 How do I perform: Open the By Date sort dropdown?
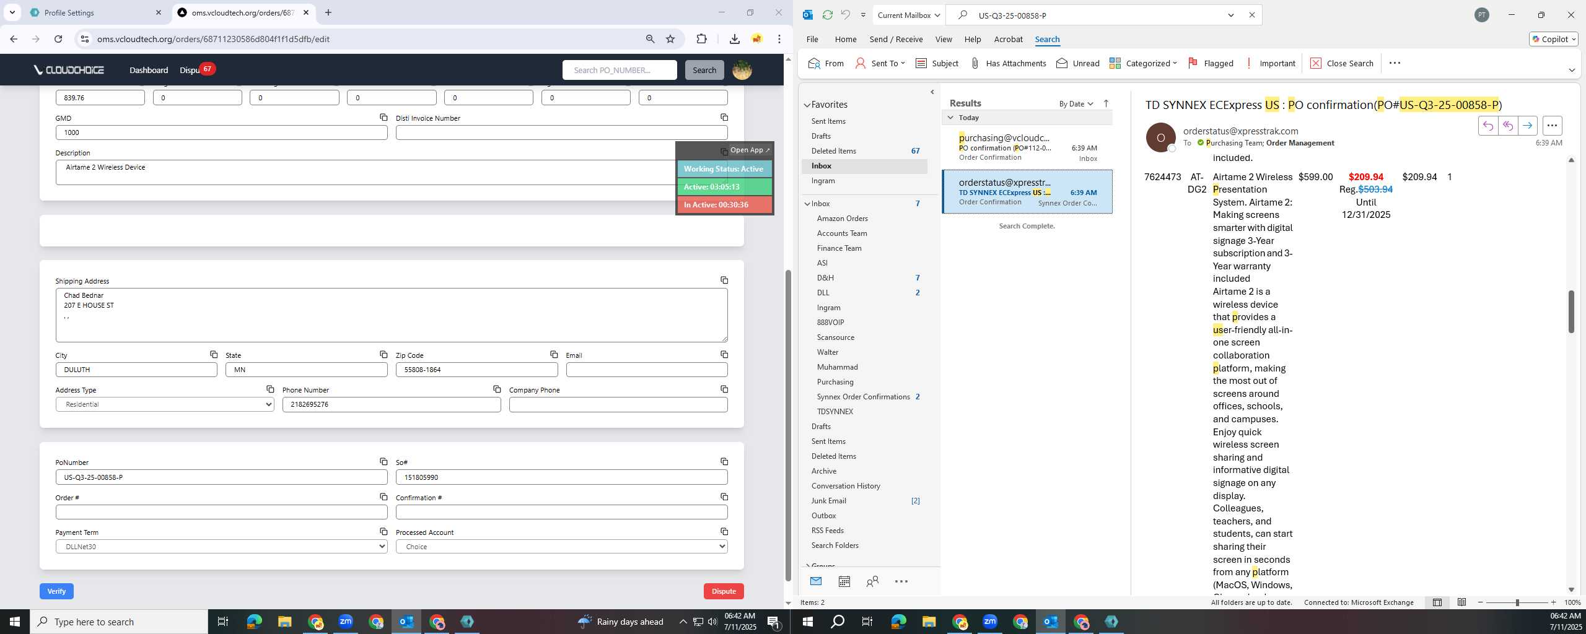click(1076, 104)
